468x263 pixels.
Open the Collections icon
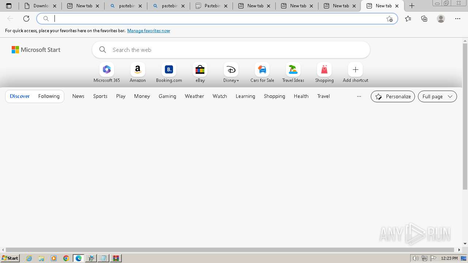424,19
